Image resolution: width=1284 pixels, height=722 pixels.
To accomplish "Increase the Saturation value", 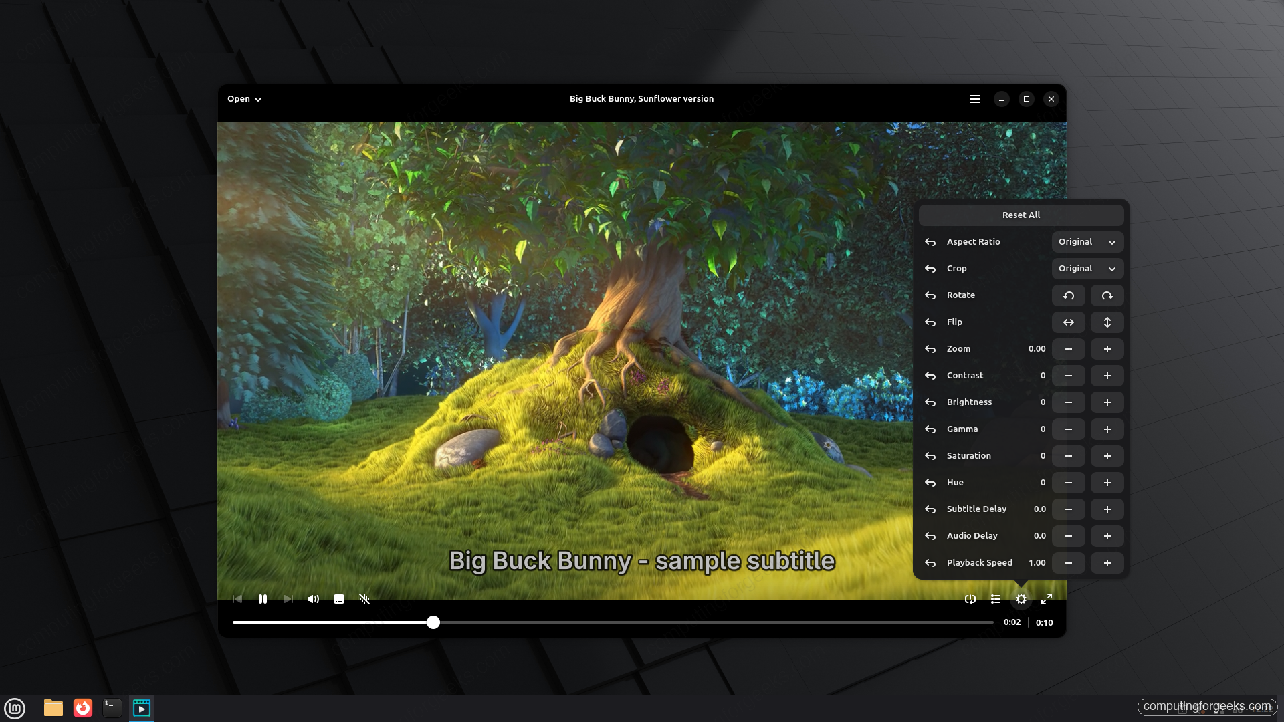I will (1107, 456).
